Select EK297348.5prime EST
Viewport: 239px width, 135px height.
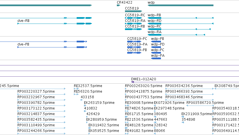click(x=169, y=108)
